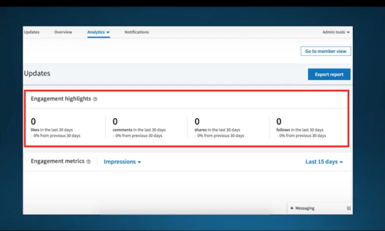
Task: Go to the Updates tab
Action: [x=32, y=32]
